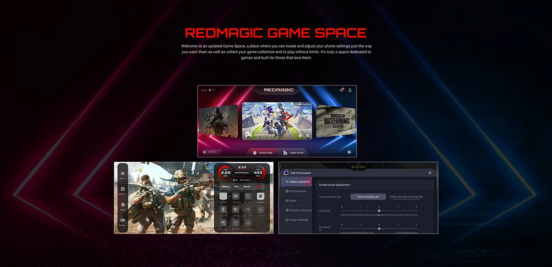Image resolution: width=552 pixels, height=267 pixels.
Task: Click the What's New! label
Action: tap(358, 167)
